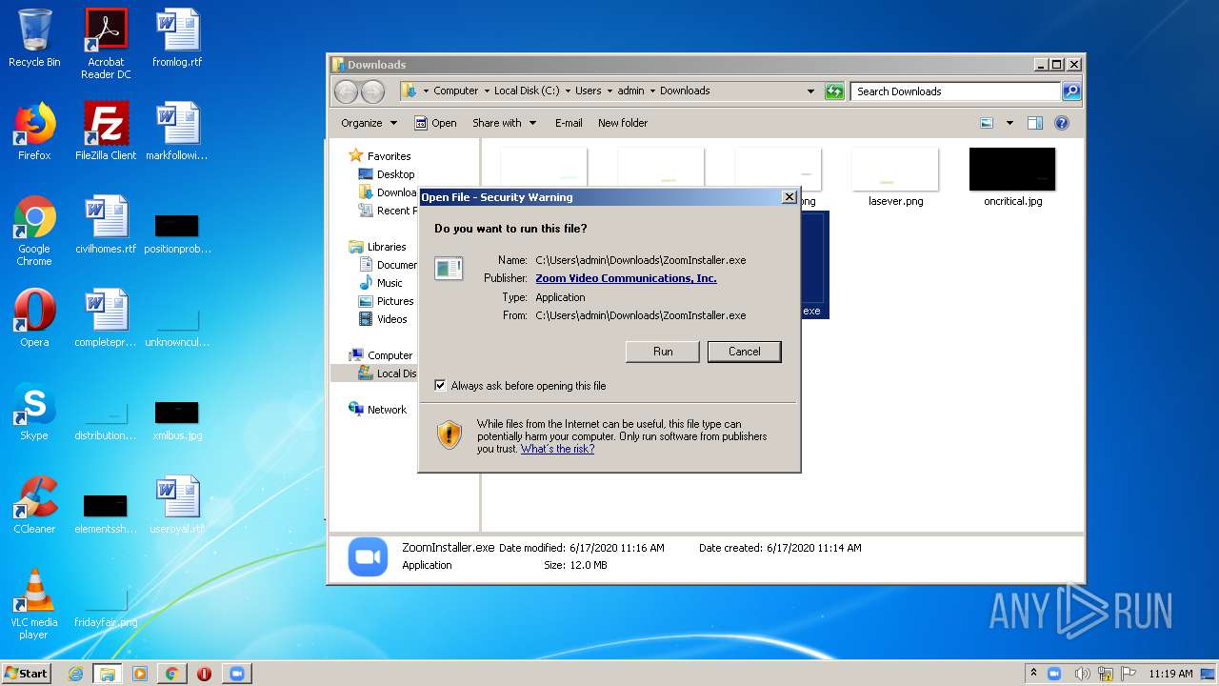Select lasever.png thumbnail
Screen dimensions: 1219x686
895,177
